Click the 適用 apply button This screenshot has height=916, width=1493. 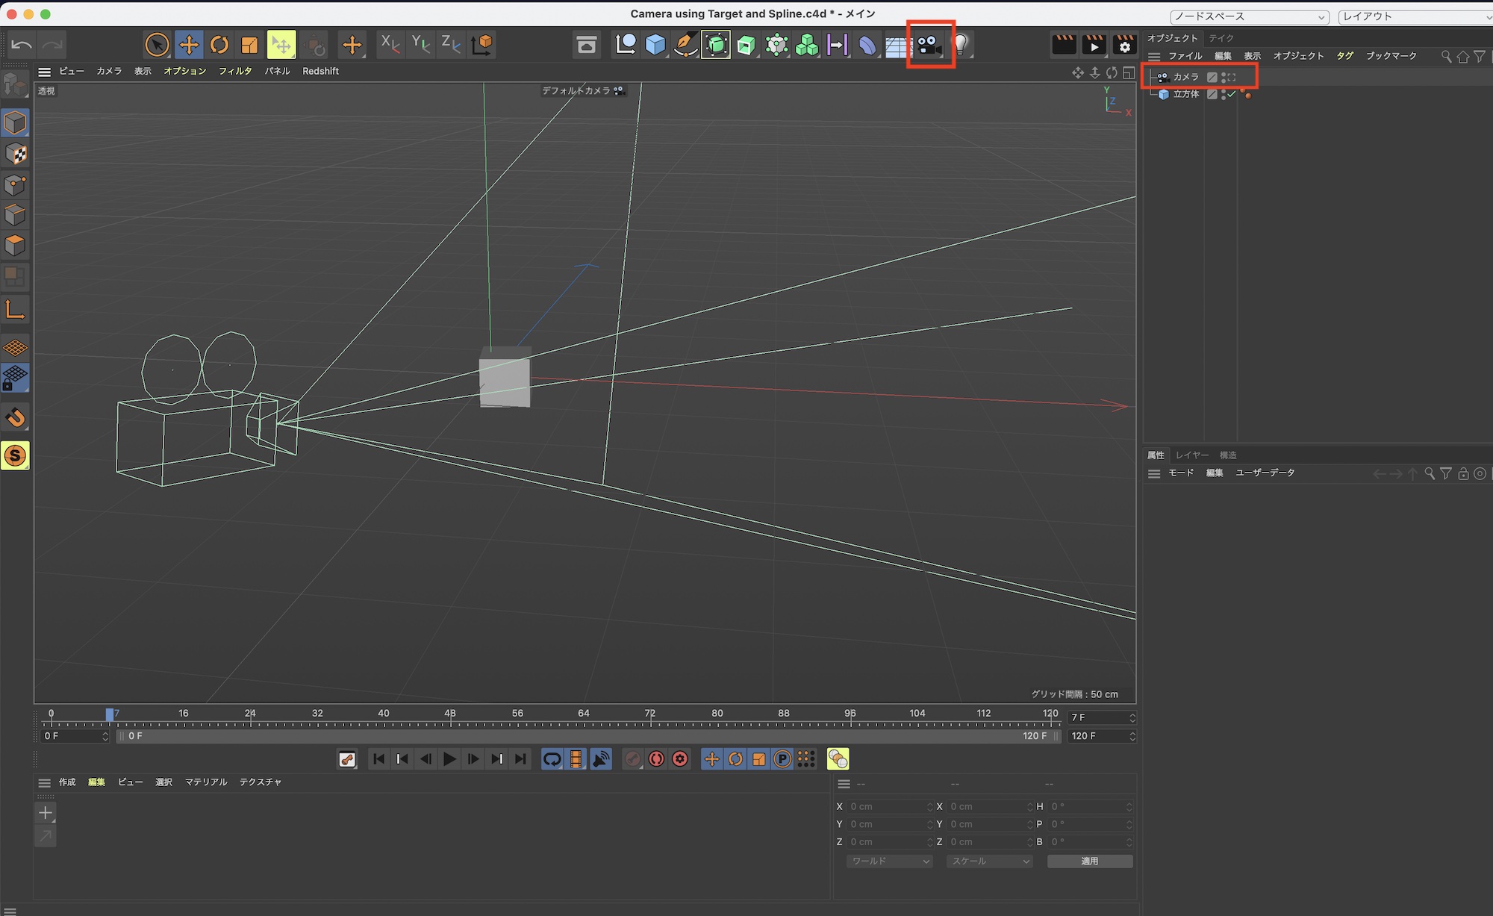1089,861
